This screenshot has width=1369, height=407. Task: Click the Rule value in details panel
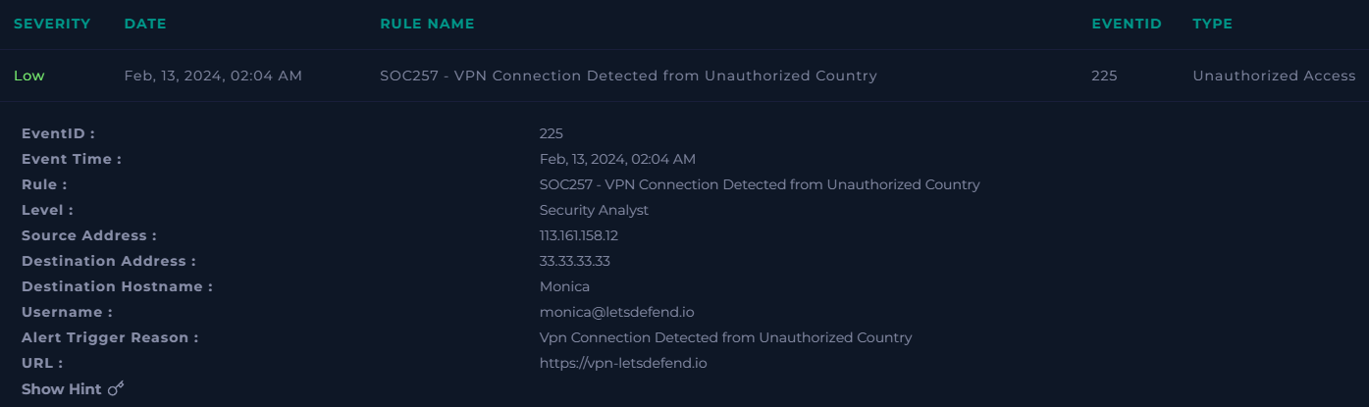tap(759, 184)
